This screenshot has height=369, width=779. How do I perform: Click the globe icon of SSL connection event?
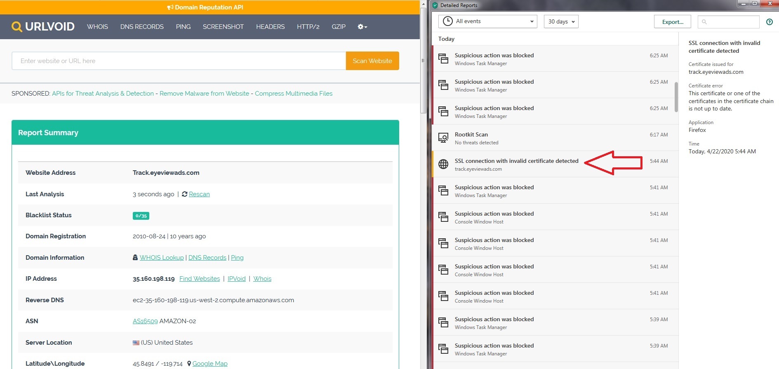443,164
